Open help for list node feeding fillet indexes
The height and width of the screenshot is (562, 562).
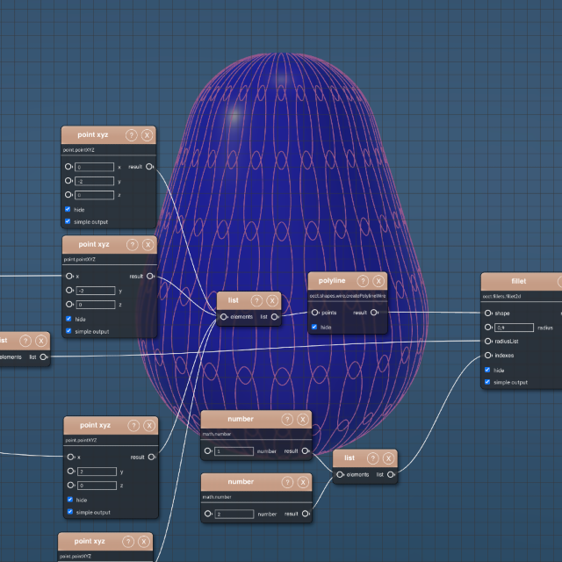point(373,458)
